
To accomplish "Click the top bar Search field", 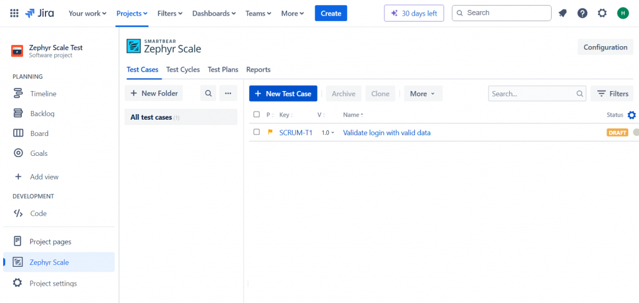I will click(x=502, y=13).
